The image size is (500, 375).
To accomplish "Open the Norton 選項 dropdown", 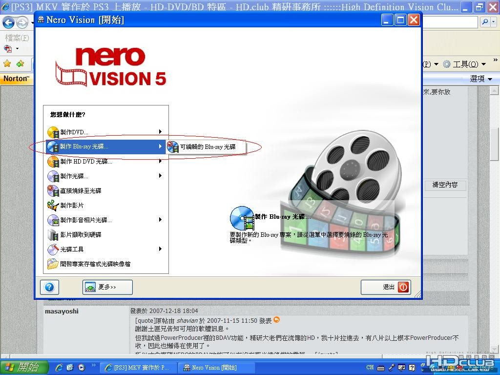I will coord(480,79).
